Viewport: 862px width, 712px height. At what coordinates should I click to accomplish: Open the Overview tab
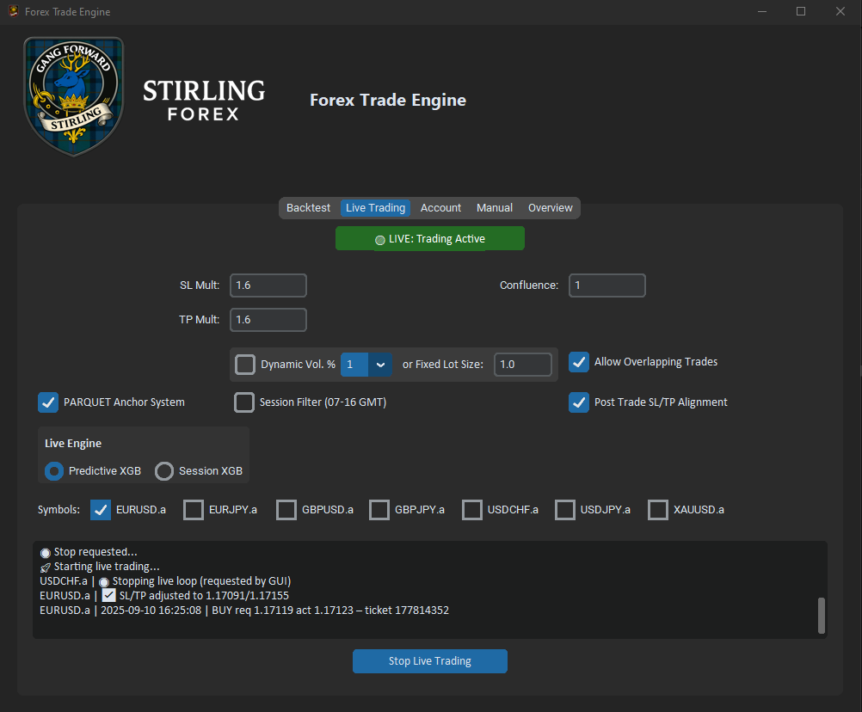click(x=550, y=208)
